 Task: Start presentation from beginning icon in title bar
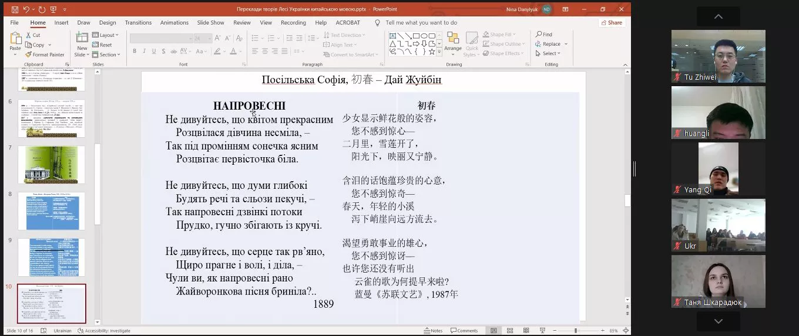coord(55,9)
